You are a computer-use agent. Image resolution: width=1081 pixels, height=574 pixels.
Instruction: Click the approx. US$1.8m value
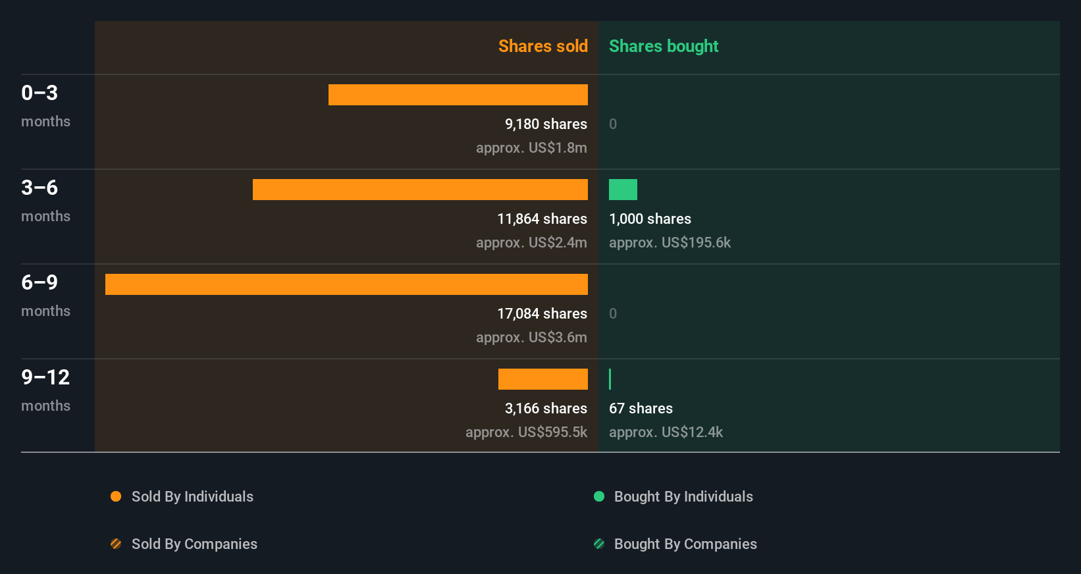(531, 147)
